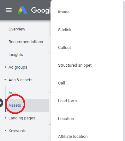Choose Sitelink asset type
125x141 pixels.
[x=65, y=30]
